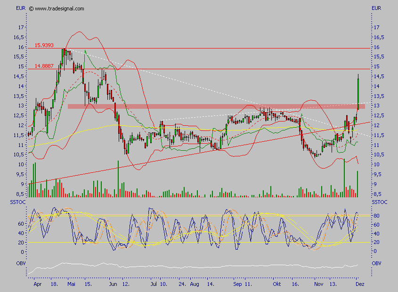
Task: Select Aug on the date axis
Action: [195, 285]
